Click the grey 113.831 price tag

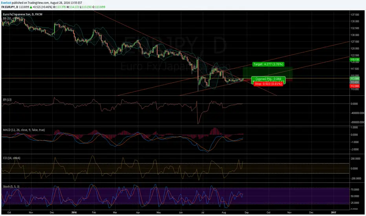click(355, 82)
